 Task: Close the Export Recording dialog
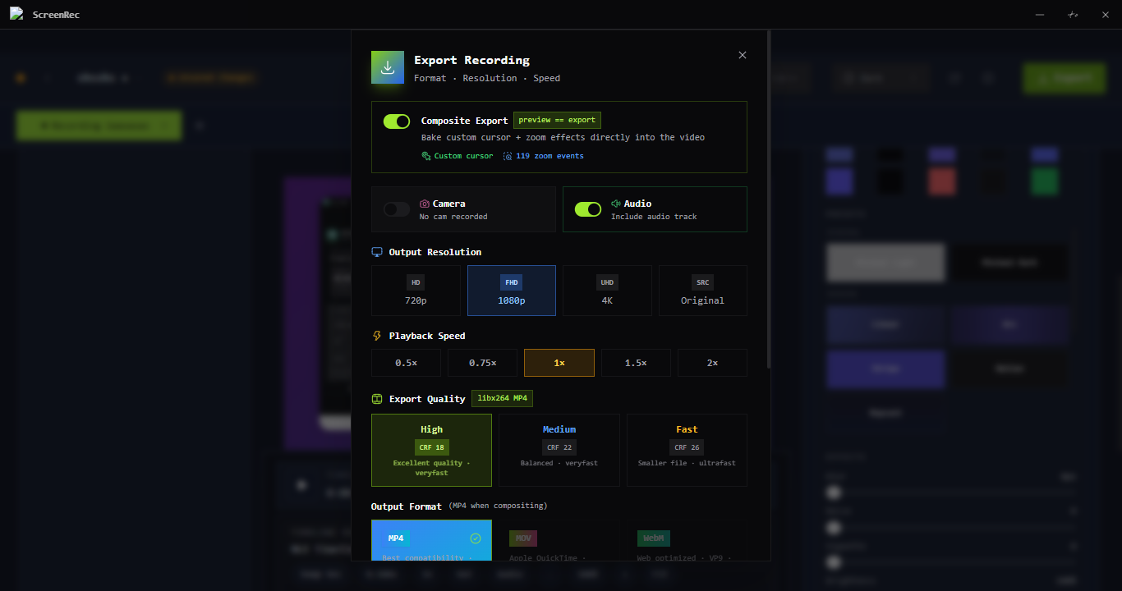[x=743, y=55]
